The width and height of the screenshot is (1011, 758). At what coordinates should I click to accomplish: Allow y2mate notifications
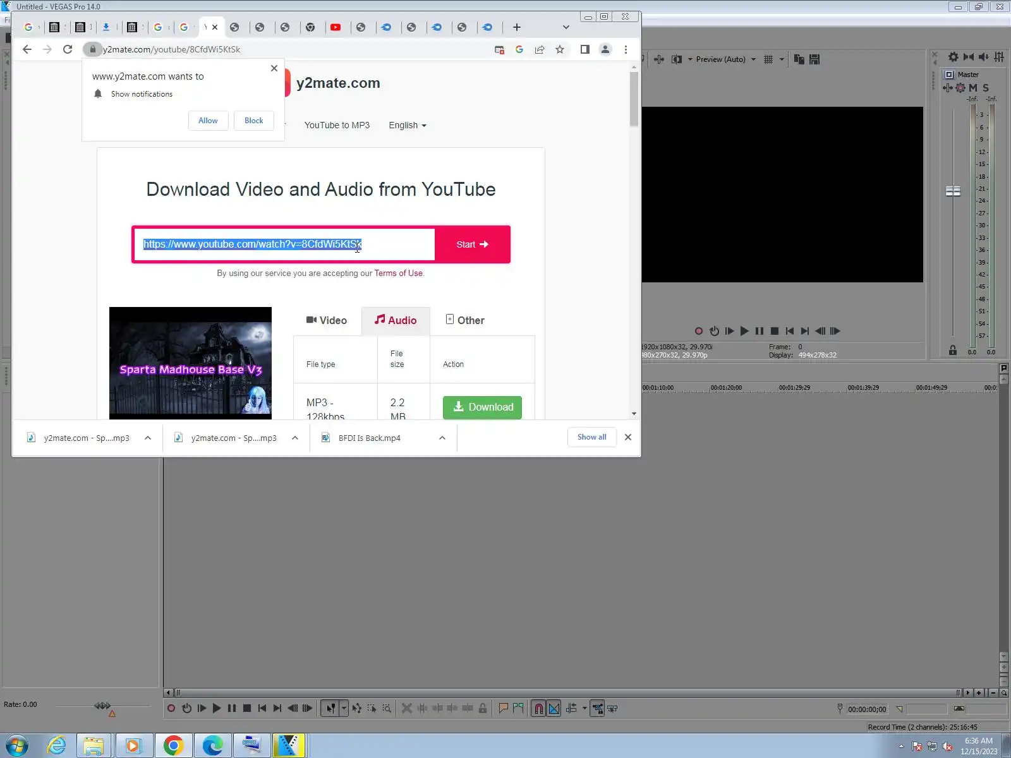[x=208, y=121]
